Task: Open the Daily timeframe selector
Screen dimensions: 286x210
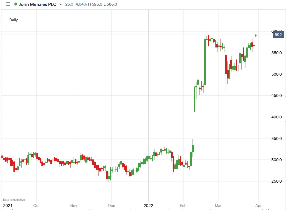Action: [x=13, y=20]
